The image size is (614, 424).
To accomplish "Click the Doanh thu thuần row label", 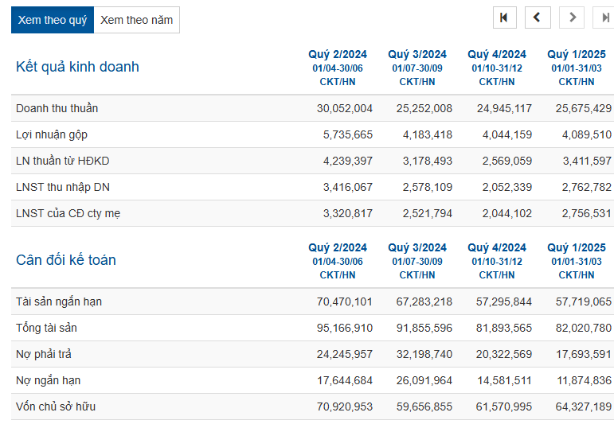I will (x=57, y=108).
